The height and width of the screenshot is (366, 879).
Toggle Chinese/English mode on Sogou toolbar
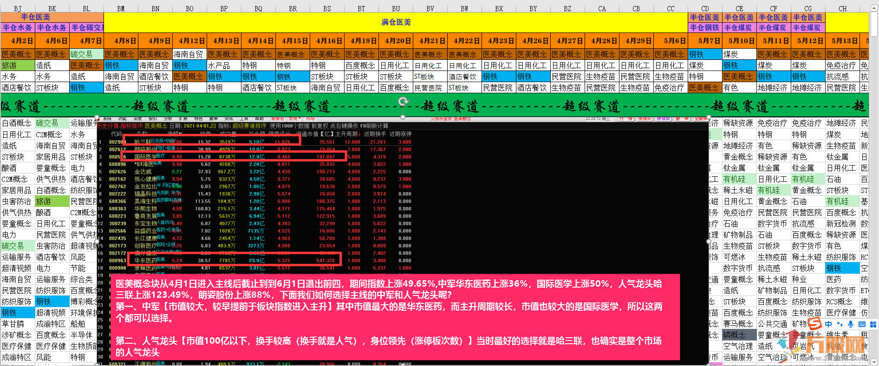[x=828, y=324]
